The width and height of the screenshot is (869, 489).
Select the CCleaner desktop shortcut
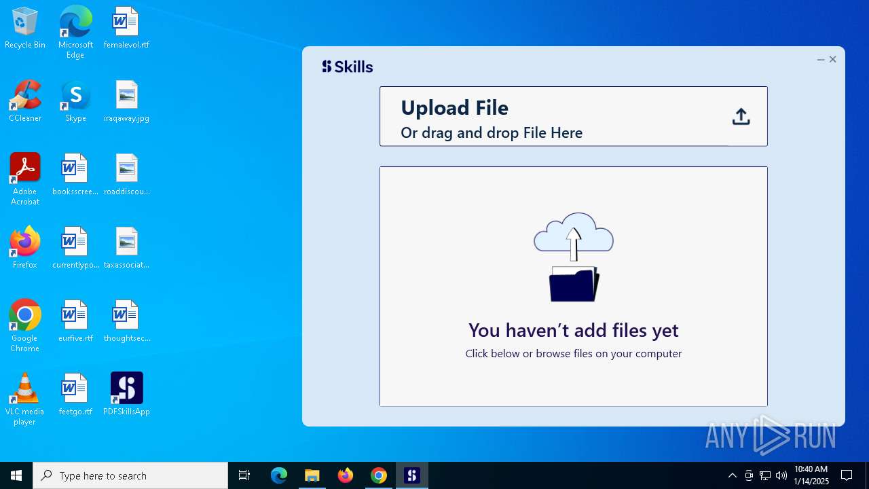pyautogui.click(x=25, y=101)
